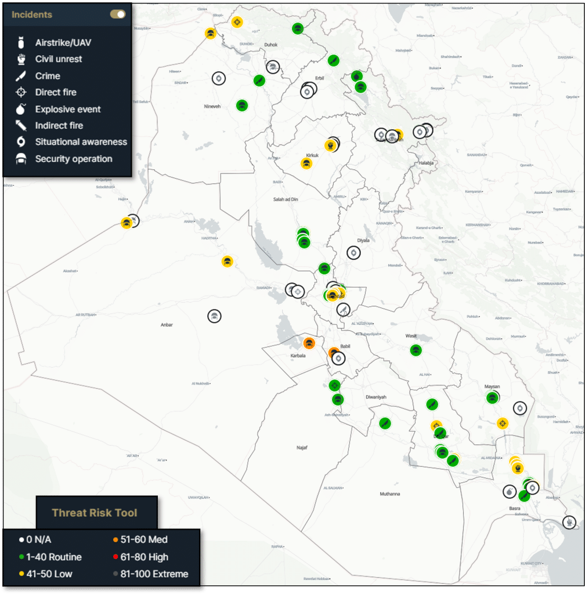Open the green crime marker northeast of Erbil
Viewport: 585px width, 594px height.
coord(334,60)
